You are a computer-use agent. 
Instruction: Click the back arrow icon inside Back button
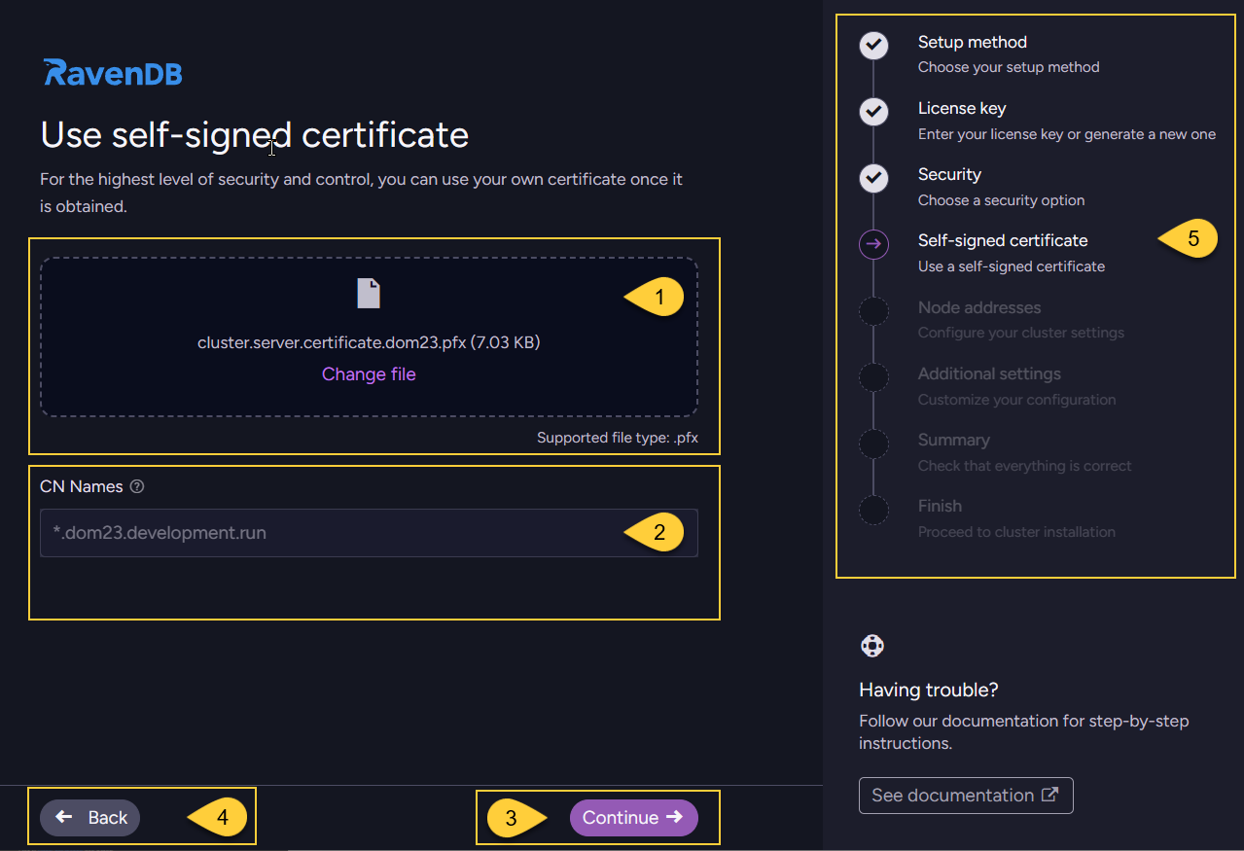64,817
